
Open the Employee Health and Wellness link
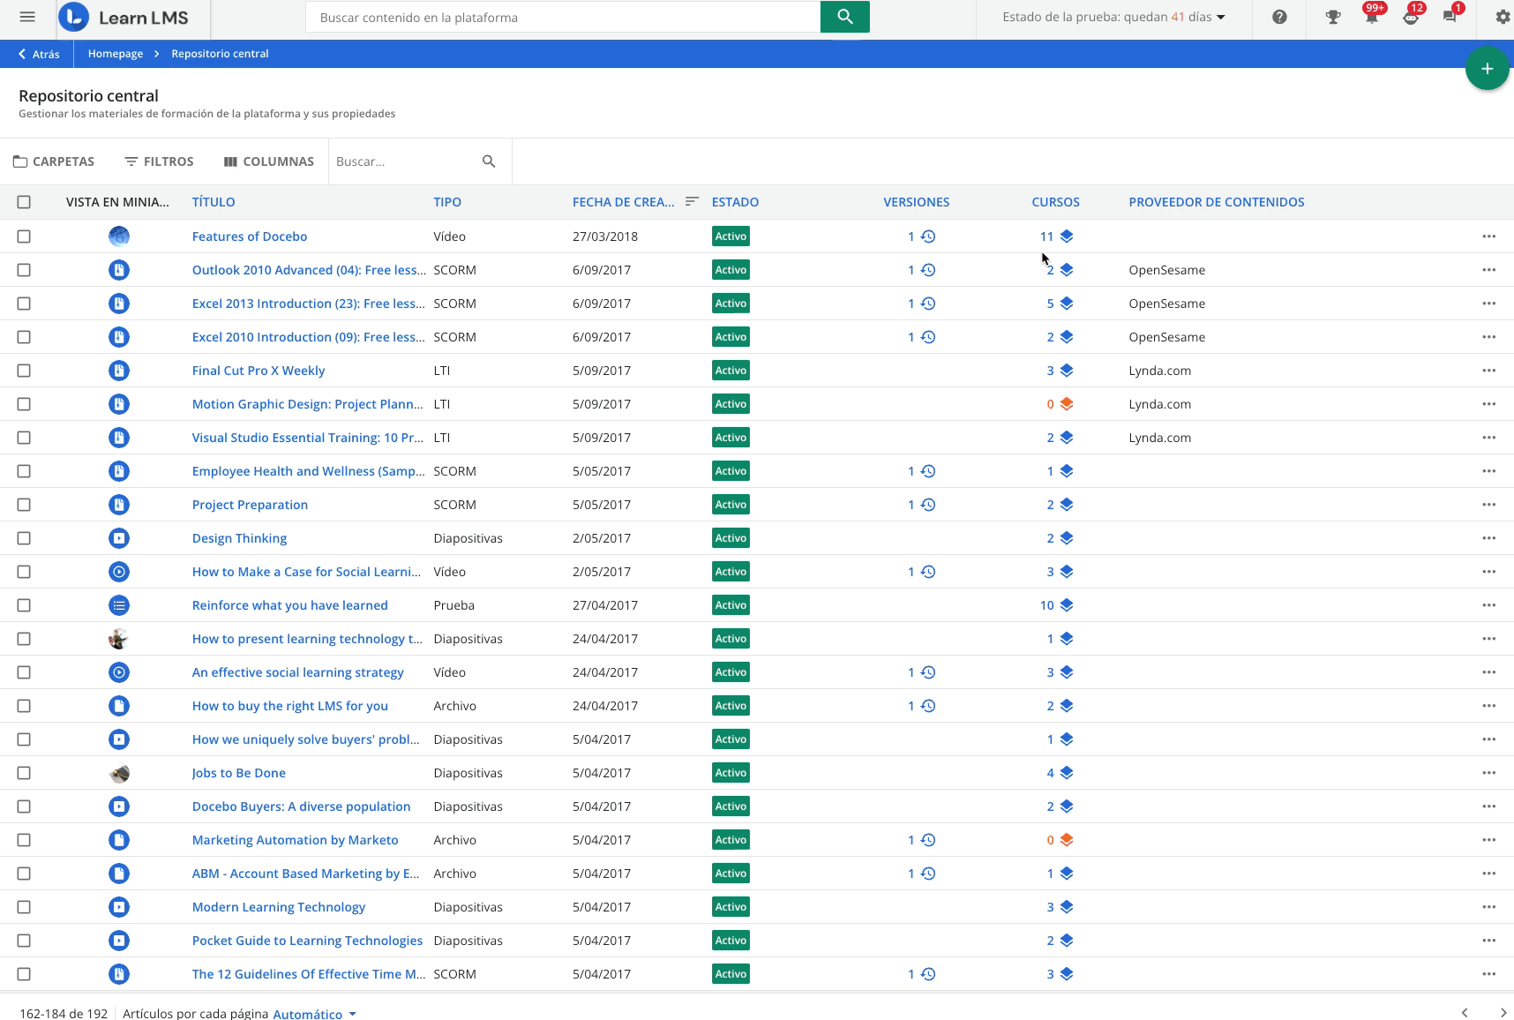[308, 471]
